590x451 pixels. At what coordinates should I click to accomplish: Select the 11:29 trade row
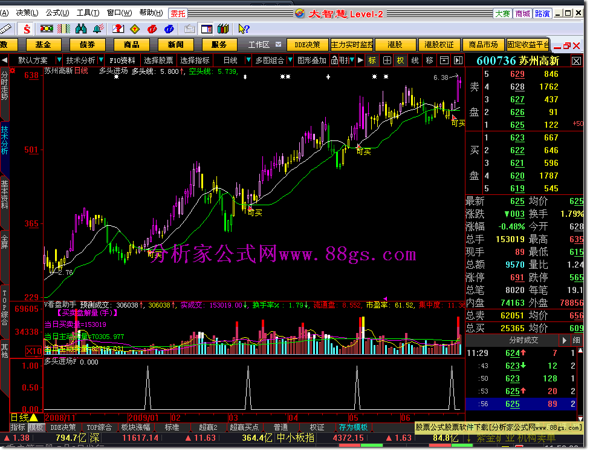(x=521, y=353)
